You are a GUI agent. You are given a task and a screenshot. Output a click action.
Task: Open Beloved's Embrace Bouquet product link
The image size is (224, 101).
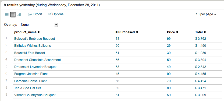(x=35, y=39)
